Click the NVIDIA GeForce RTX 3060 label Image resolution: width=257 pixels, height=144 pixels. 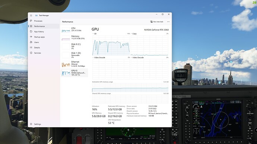pyautogui.click(x=156, y=30)
